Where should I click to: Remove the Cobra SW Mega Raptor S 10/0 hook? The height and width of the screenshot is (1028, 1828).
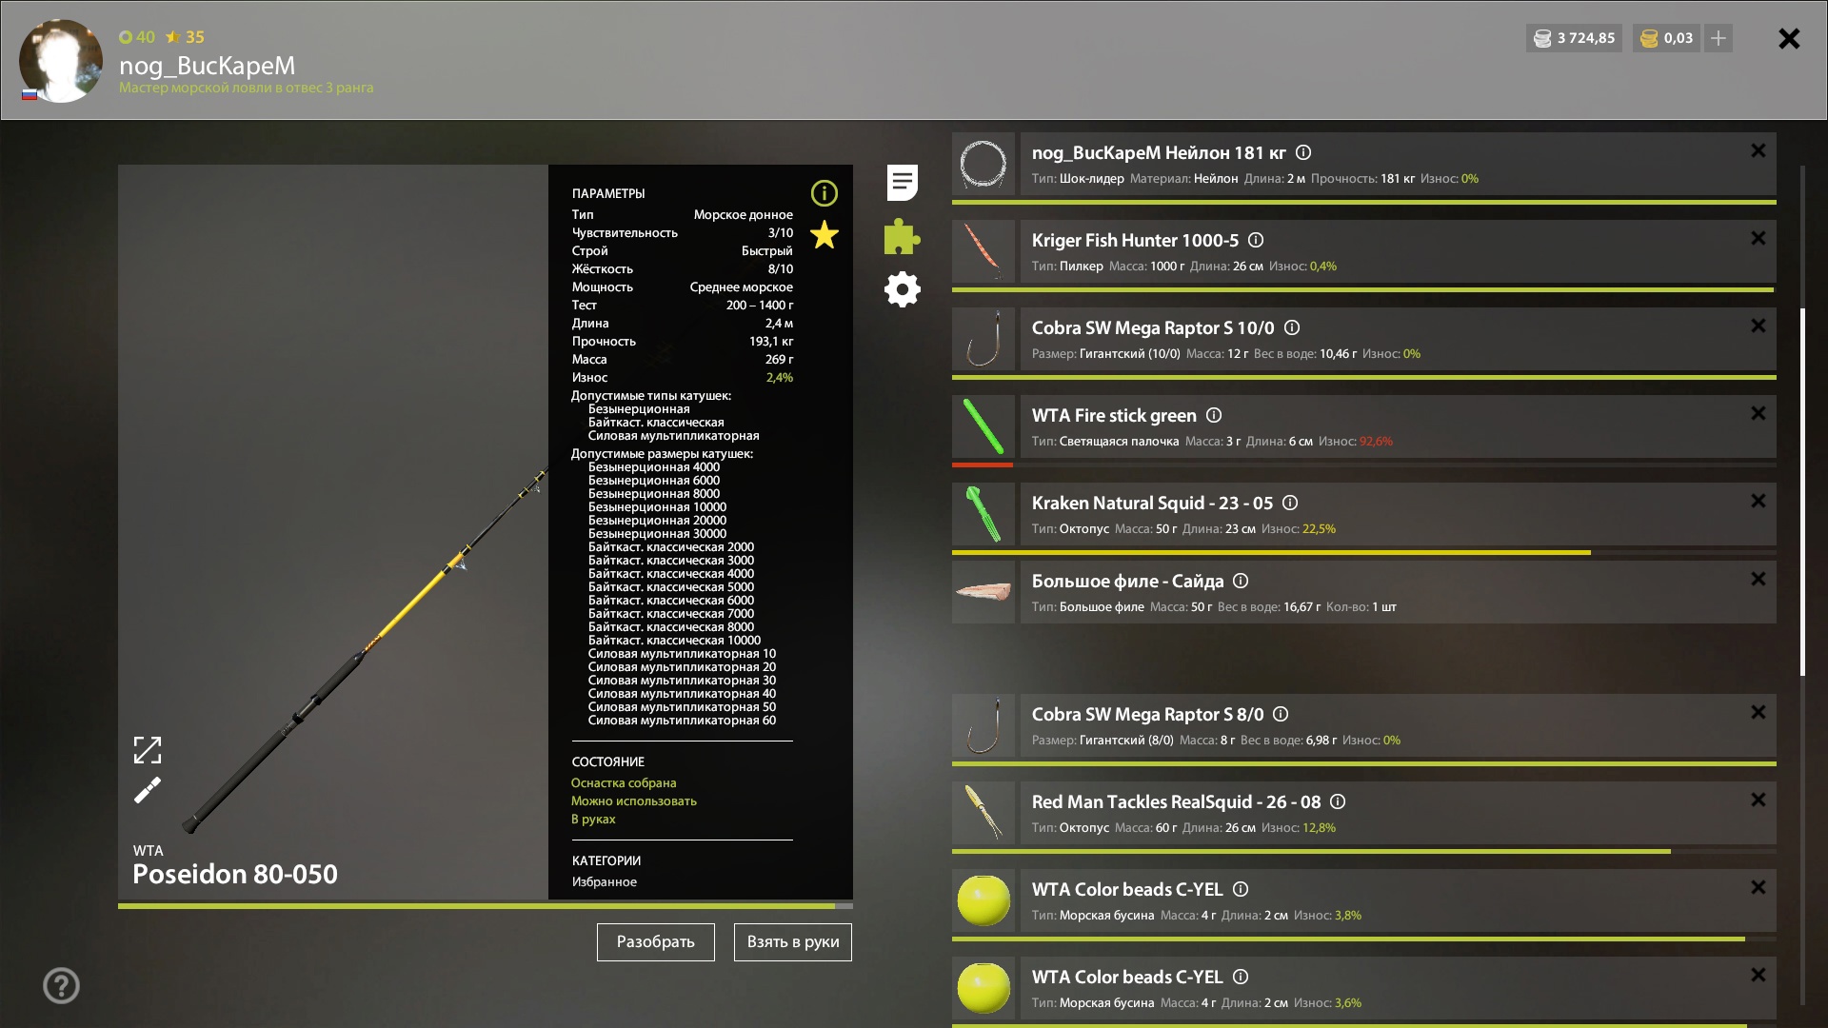[1758, 326]
